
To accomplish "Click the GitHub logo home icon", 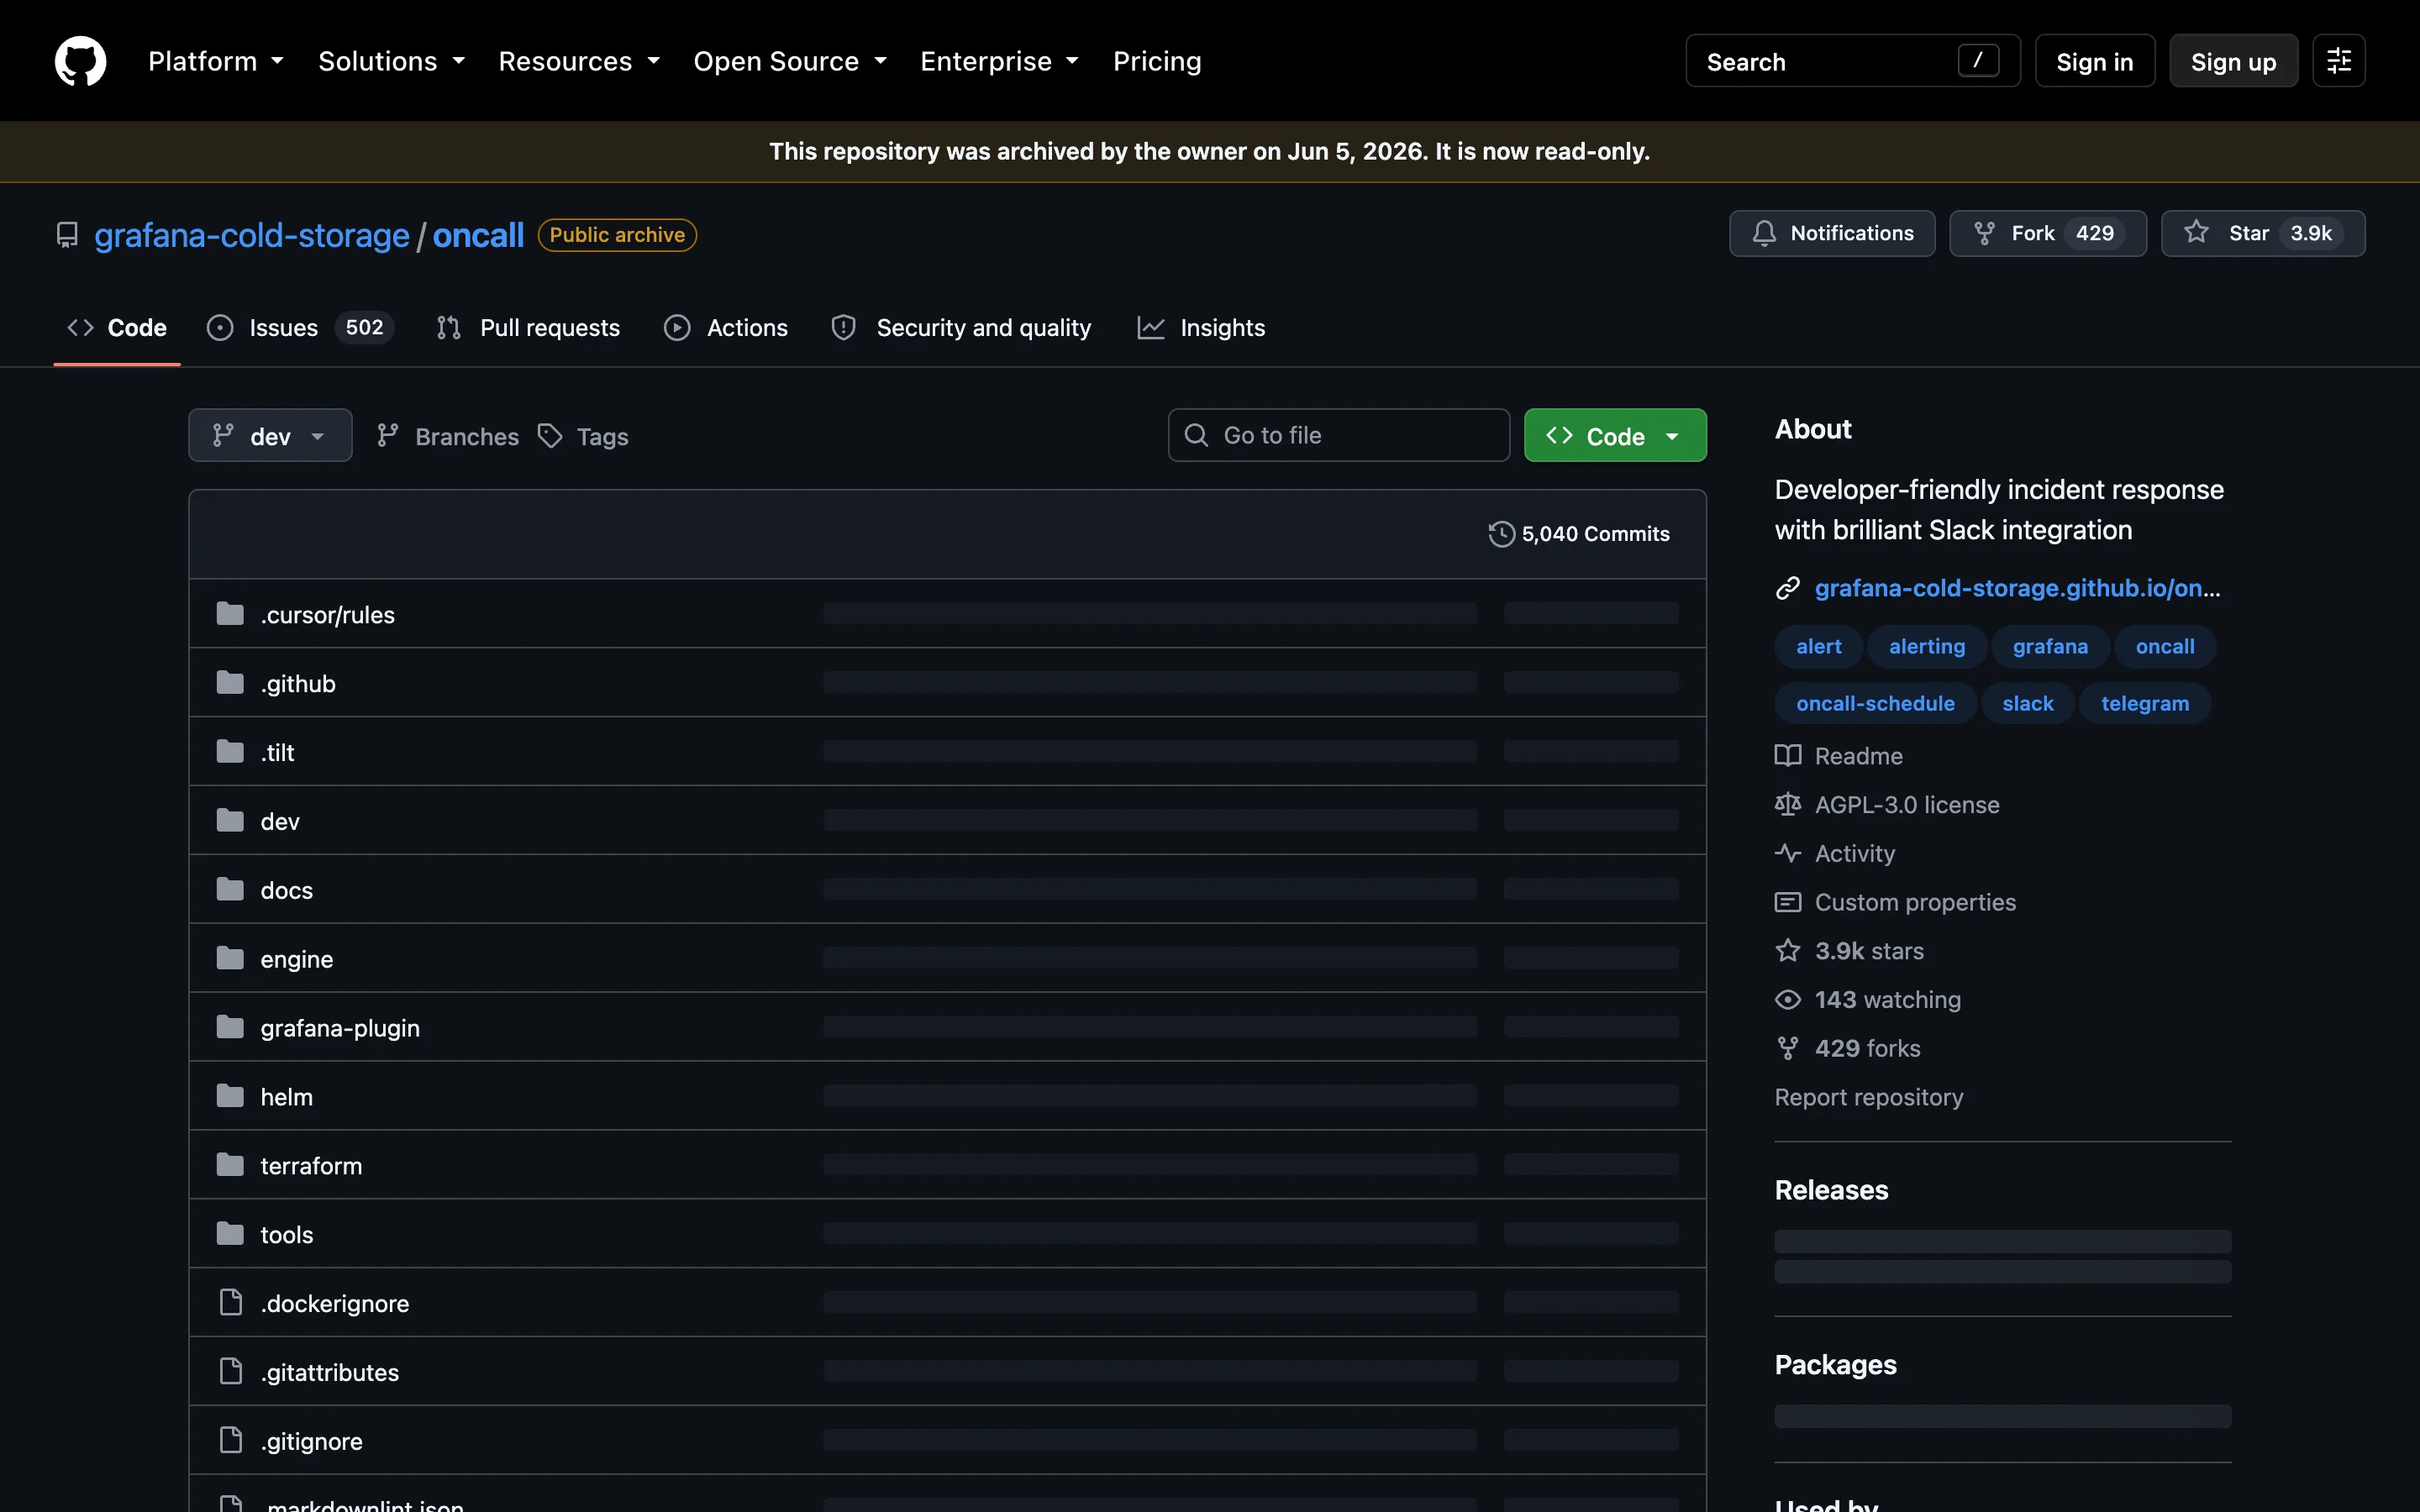I will click(80, 61).
